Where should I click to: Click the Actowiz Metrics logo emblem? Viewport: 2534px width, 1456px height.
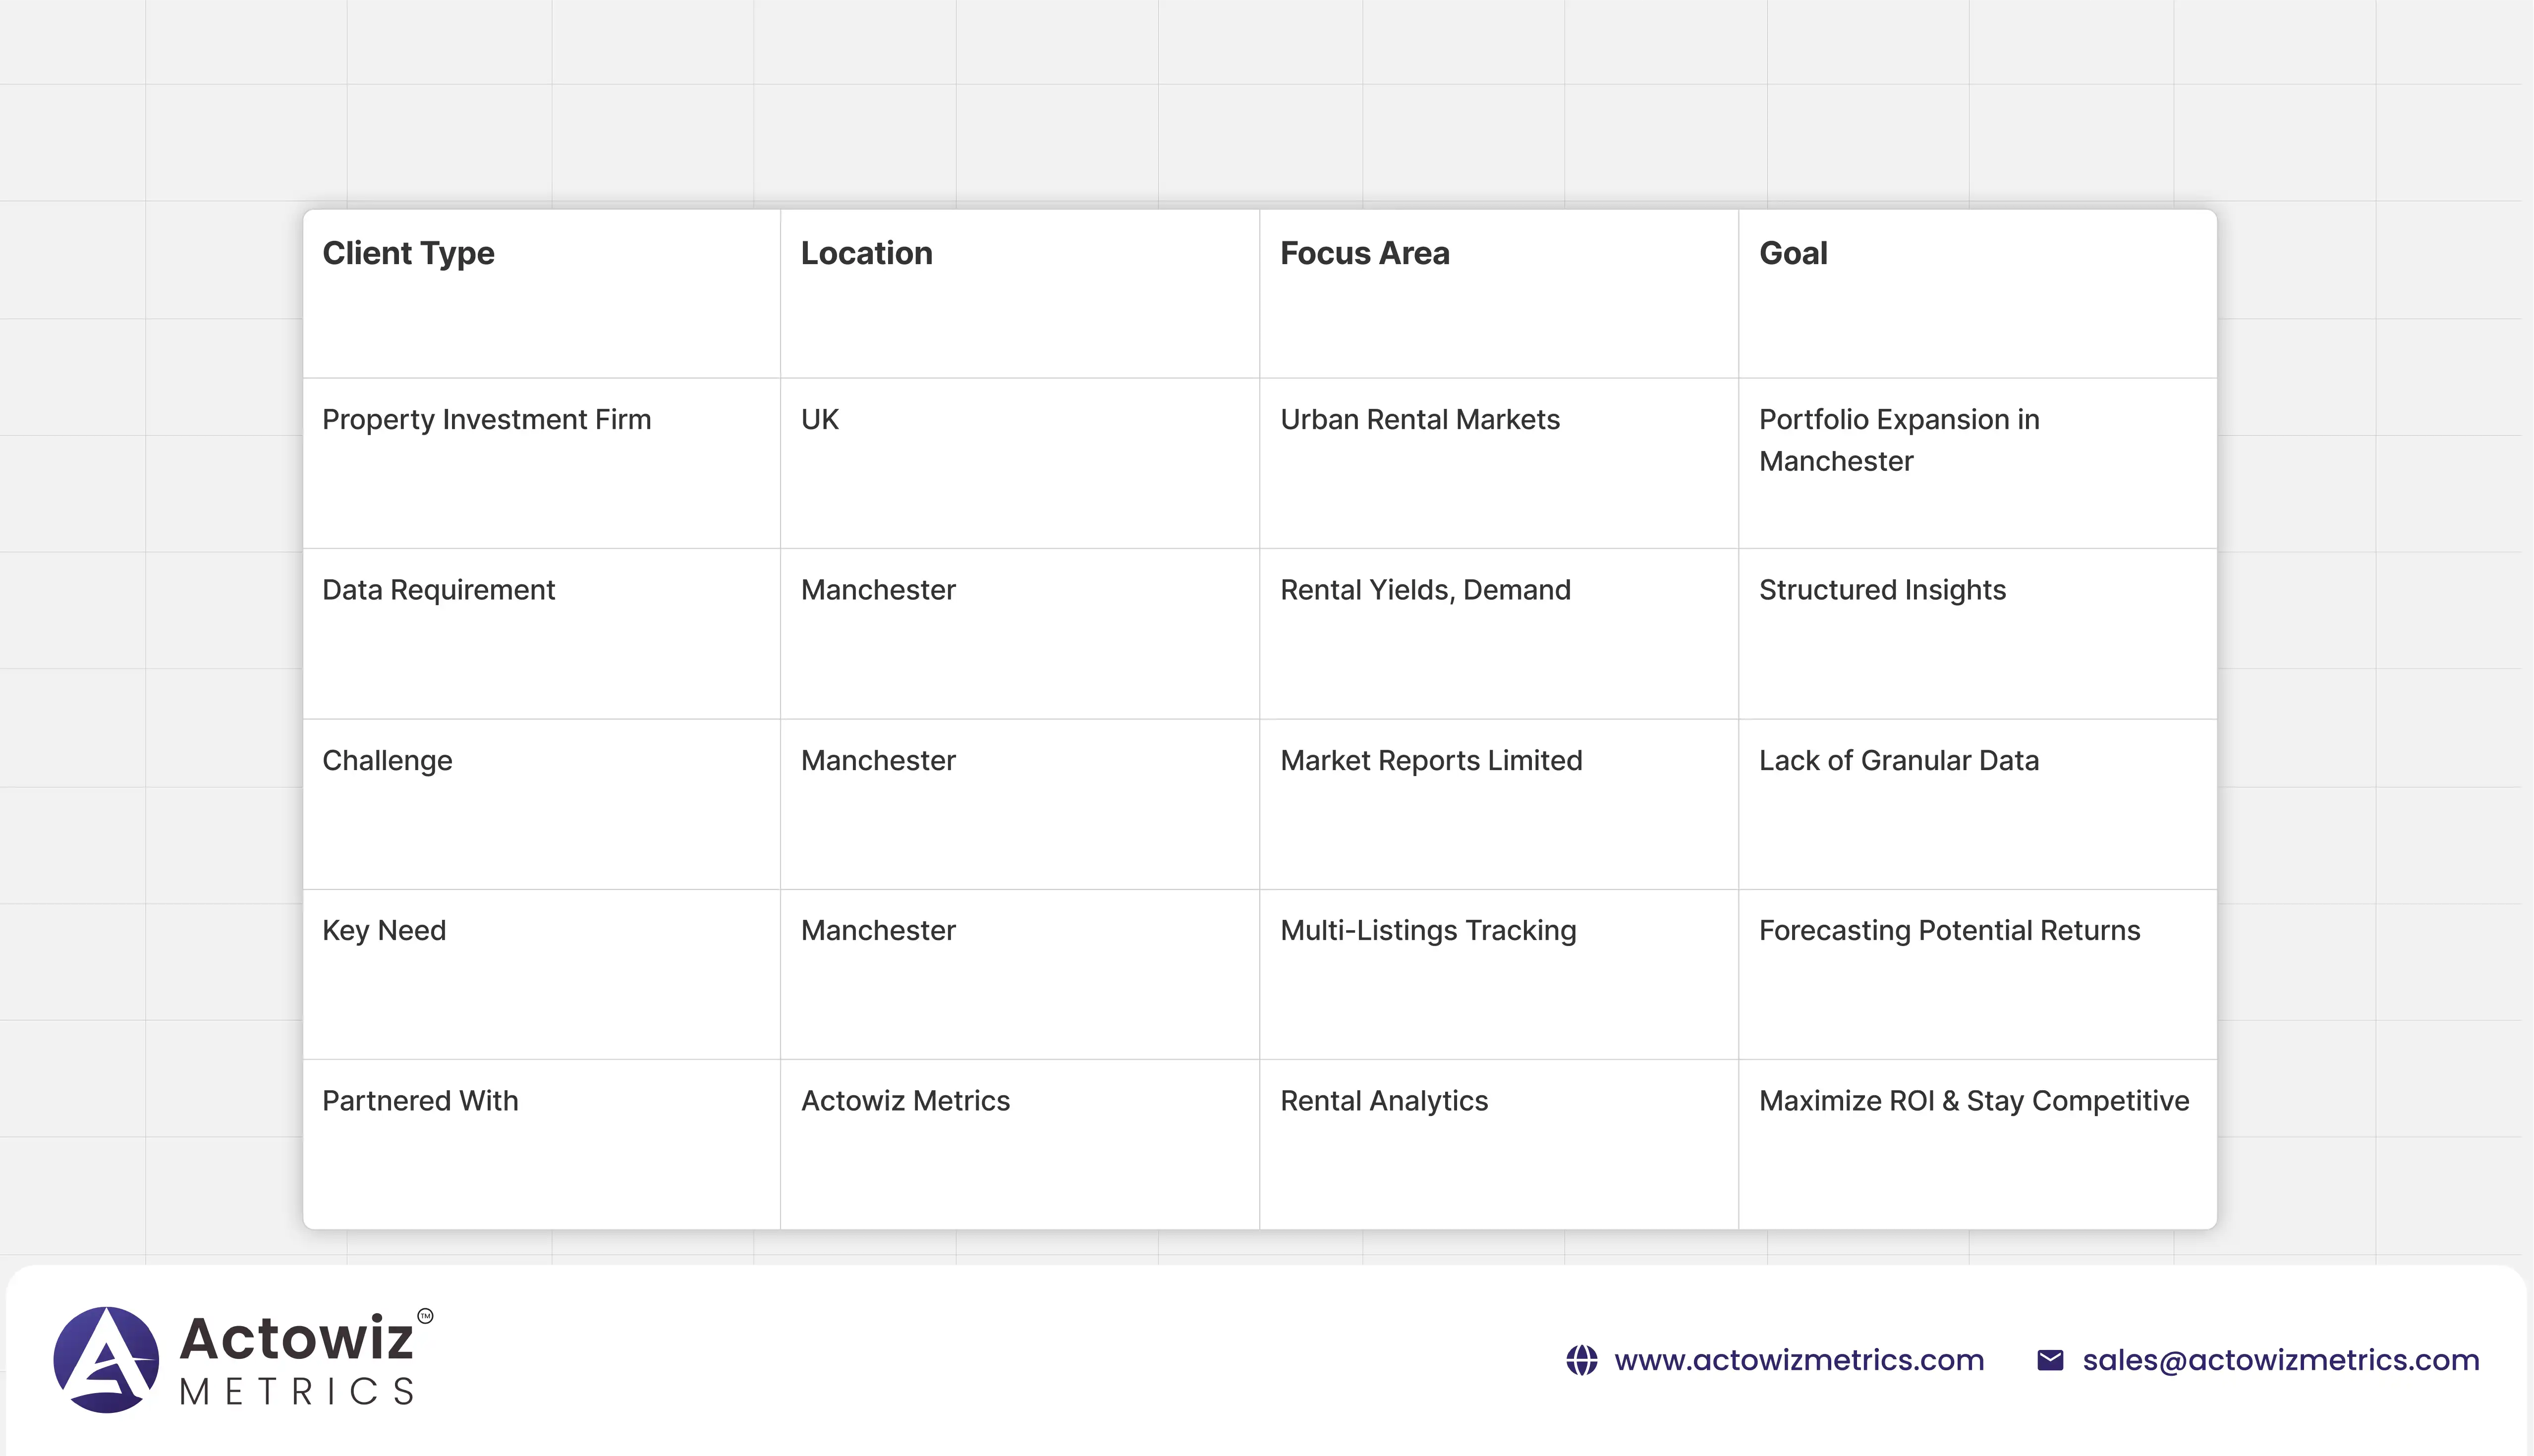pos(106,1359)
